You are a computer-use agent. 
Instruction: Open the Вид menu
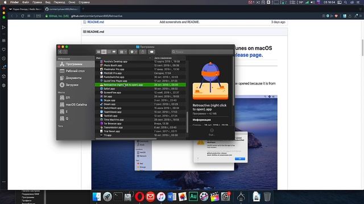pyautogui.click(x=48, y=2)
